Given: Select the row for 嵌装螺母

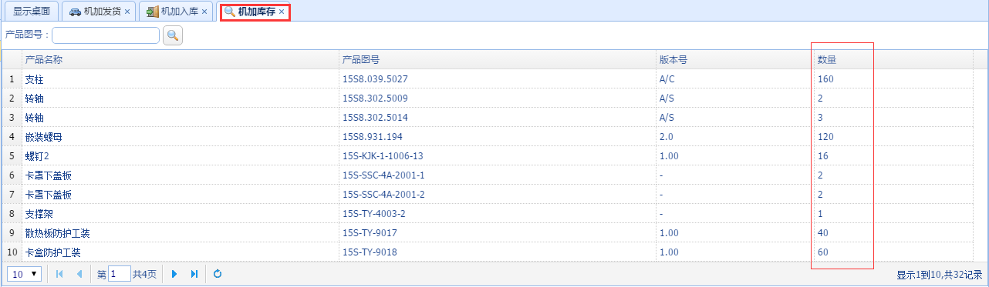Looking at the screenshot, I should (x=494, y=136).
